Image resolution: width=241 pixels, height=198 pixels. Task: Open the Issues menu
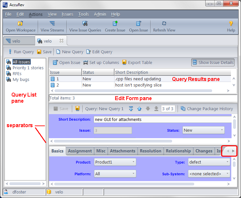coord(67,14)
